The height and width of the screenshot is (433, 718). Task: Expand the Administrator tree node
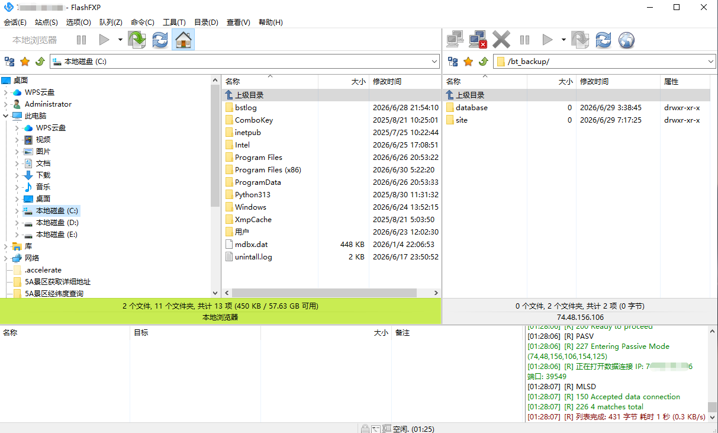[6, 104]
